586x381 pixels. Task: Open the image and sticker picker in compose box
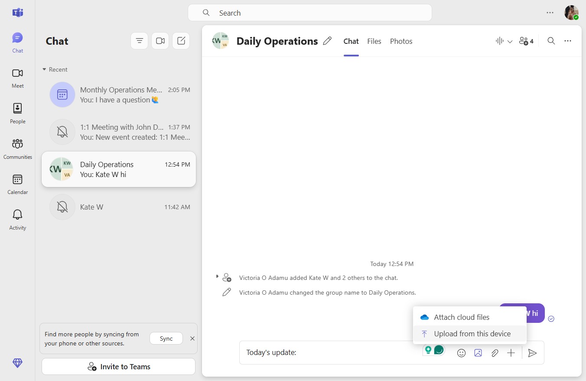coord(478,353)
